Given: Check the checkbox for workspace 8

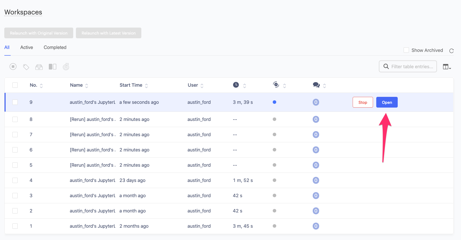Looking at the screenshot, I should coord(15,119).
